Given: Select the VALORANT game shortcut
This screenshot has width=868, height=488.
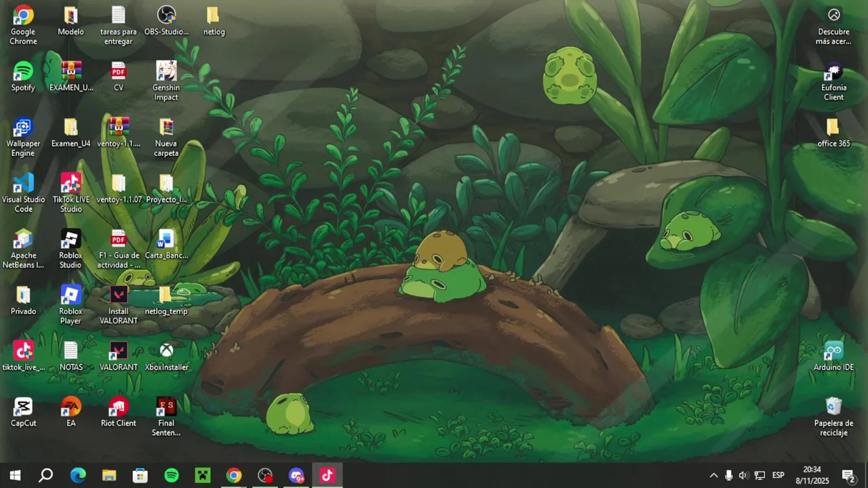Looking at the screenshot, I should click(x=118, y=356).
